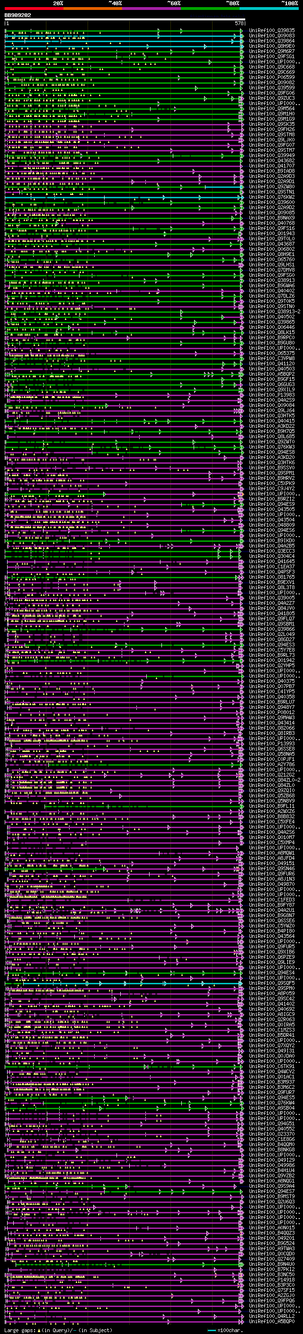The width and height of the screenshot is (303, 1334).
Task: Select UniRef100_Q9M1G9 label
Action: [x=272, y=119]
